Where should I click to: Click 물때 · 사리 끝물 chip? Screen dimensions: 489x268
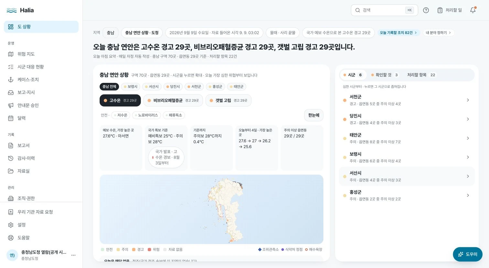click(283, 33)
